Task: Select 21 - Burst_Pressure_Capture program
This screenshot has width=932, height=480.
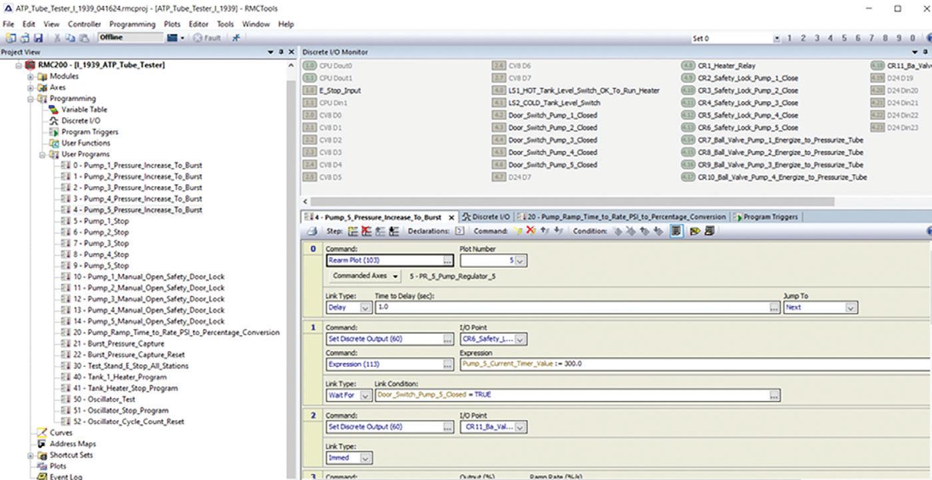Action: click(x=118, y=344)
